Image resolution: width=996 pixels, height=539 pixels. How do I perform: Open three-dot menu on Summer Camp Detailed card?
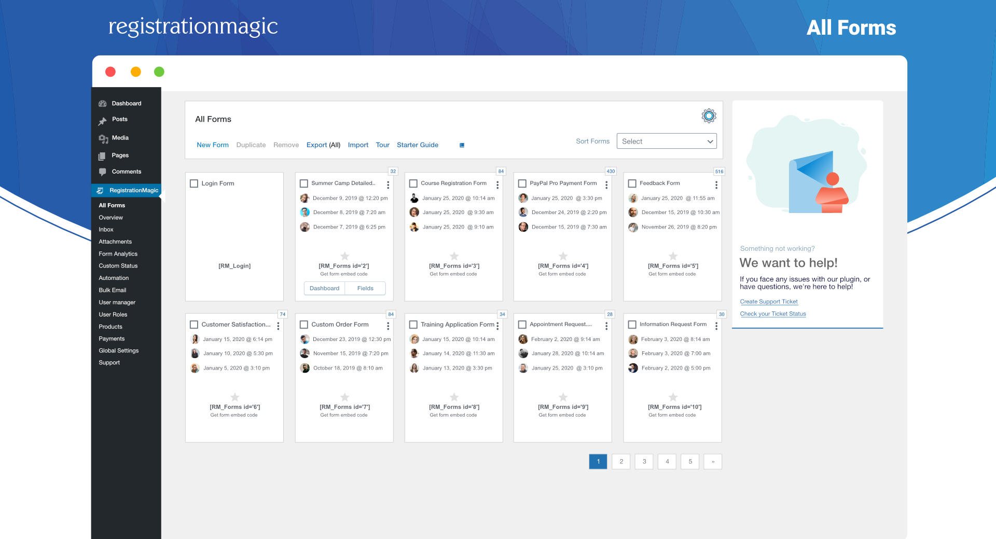(388, 185)
